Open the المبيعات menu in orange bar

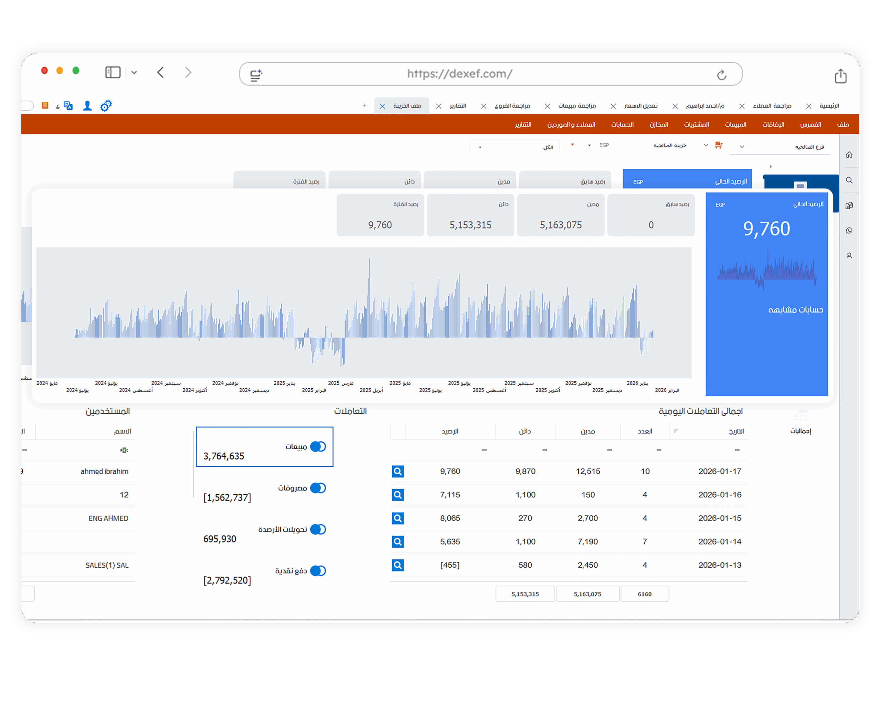click(735, 125)
